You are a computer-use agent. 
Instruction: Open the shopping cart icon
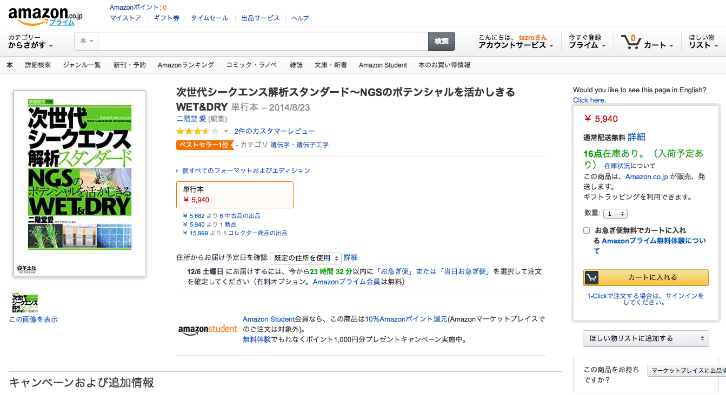pos(630,42)
